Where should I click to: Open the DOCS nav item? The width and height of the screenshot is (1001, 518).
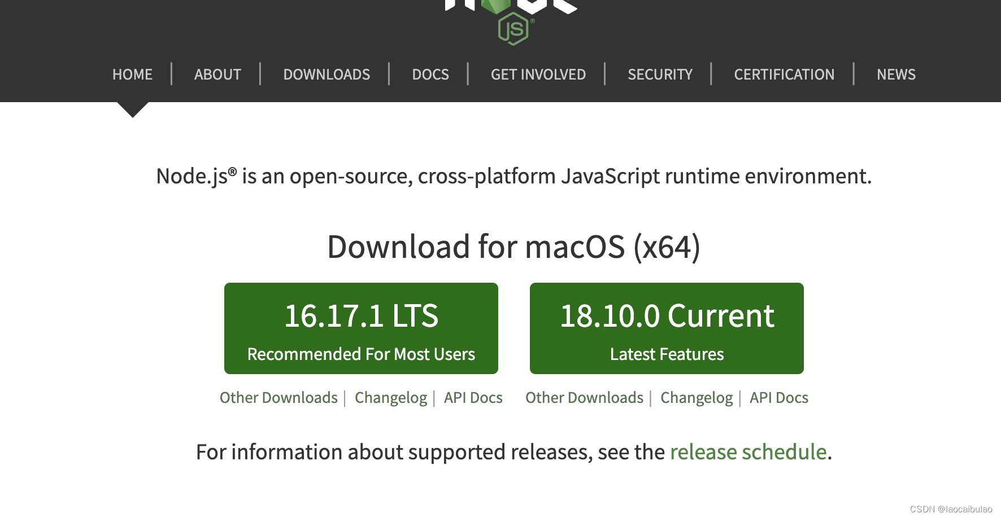pyautogui.click(x=430, y=74)
